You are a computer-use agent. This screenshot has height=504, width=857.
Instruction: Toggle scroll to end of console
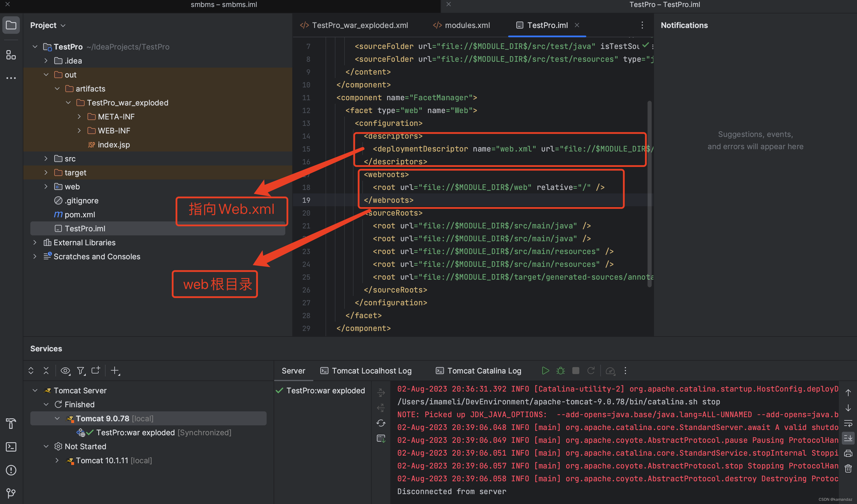848,438
